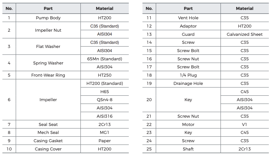273x156 pixels.
Task: Click the V1 material cell
Action: [244, 125]
